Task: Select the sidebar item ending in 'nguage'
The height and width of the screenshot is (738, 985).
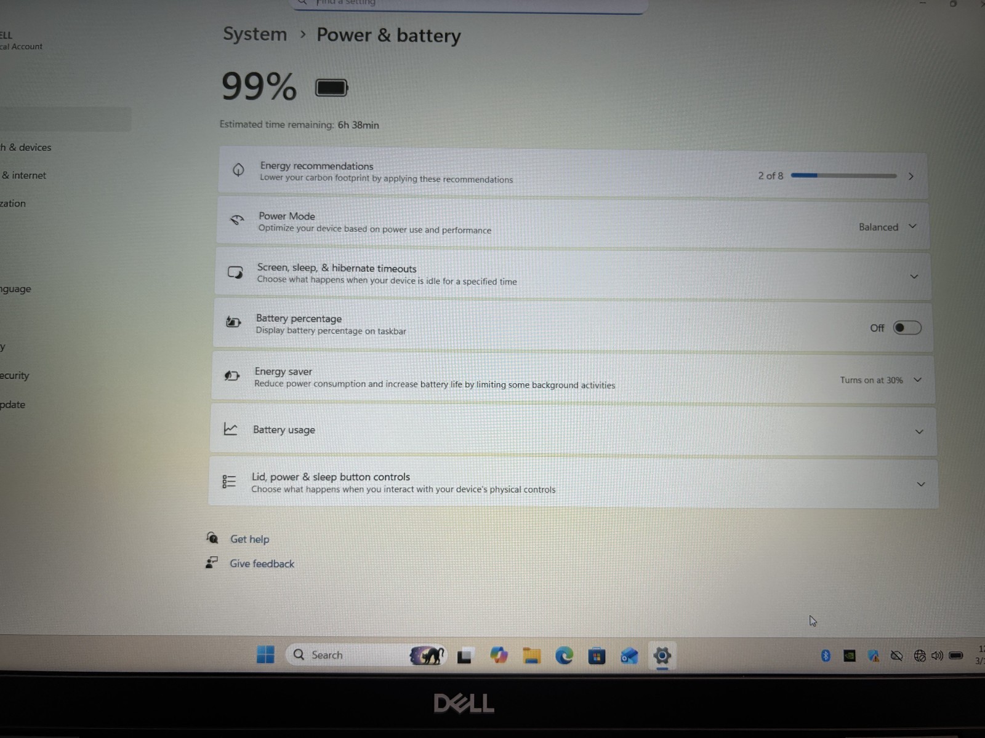Action: (15, 289)
